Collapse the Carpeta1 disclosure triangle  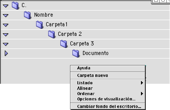tap(6, 25)
